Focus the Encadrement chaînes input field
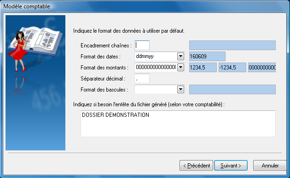The width and height of the screenshot is (290, 178). coord(142,45)
